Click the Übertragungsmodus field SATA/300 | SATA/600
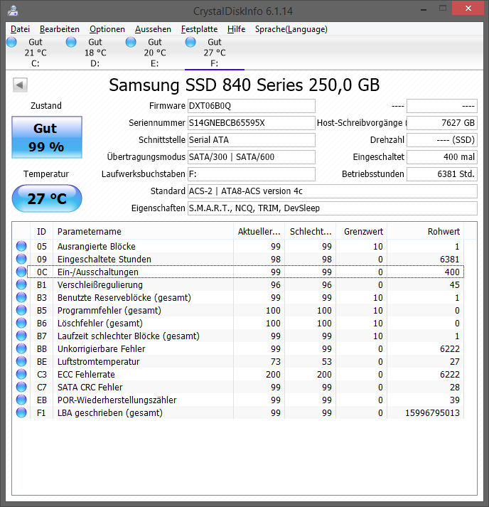Viewport: 489px width, 507px height. [x=252, y=157]
